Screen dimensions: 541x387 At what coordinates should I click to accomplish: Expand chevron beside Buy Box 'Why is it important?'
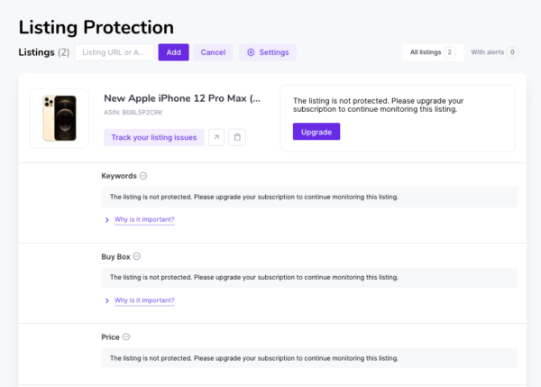click(107, 300)
